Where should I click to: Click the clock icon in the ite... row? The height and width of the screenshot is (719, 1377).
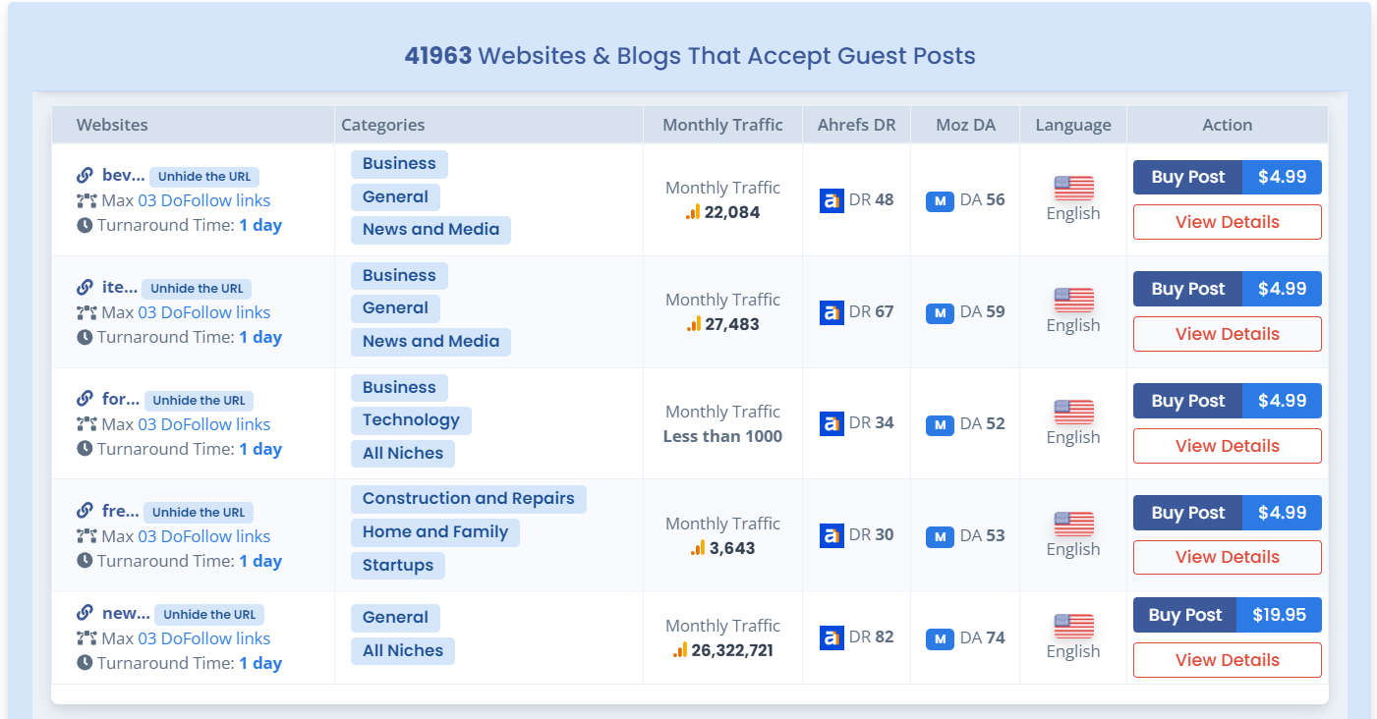coord(85,337)
